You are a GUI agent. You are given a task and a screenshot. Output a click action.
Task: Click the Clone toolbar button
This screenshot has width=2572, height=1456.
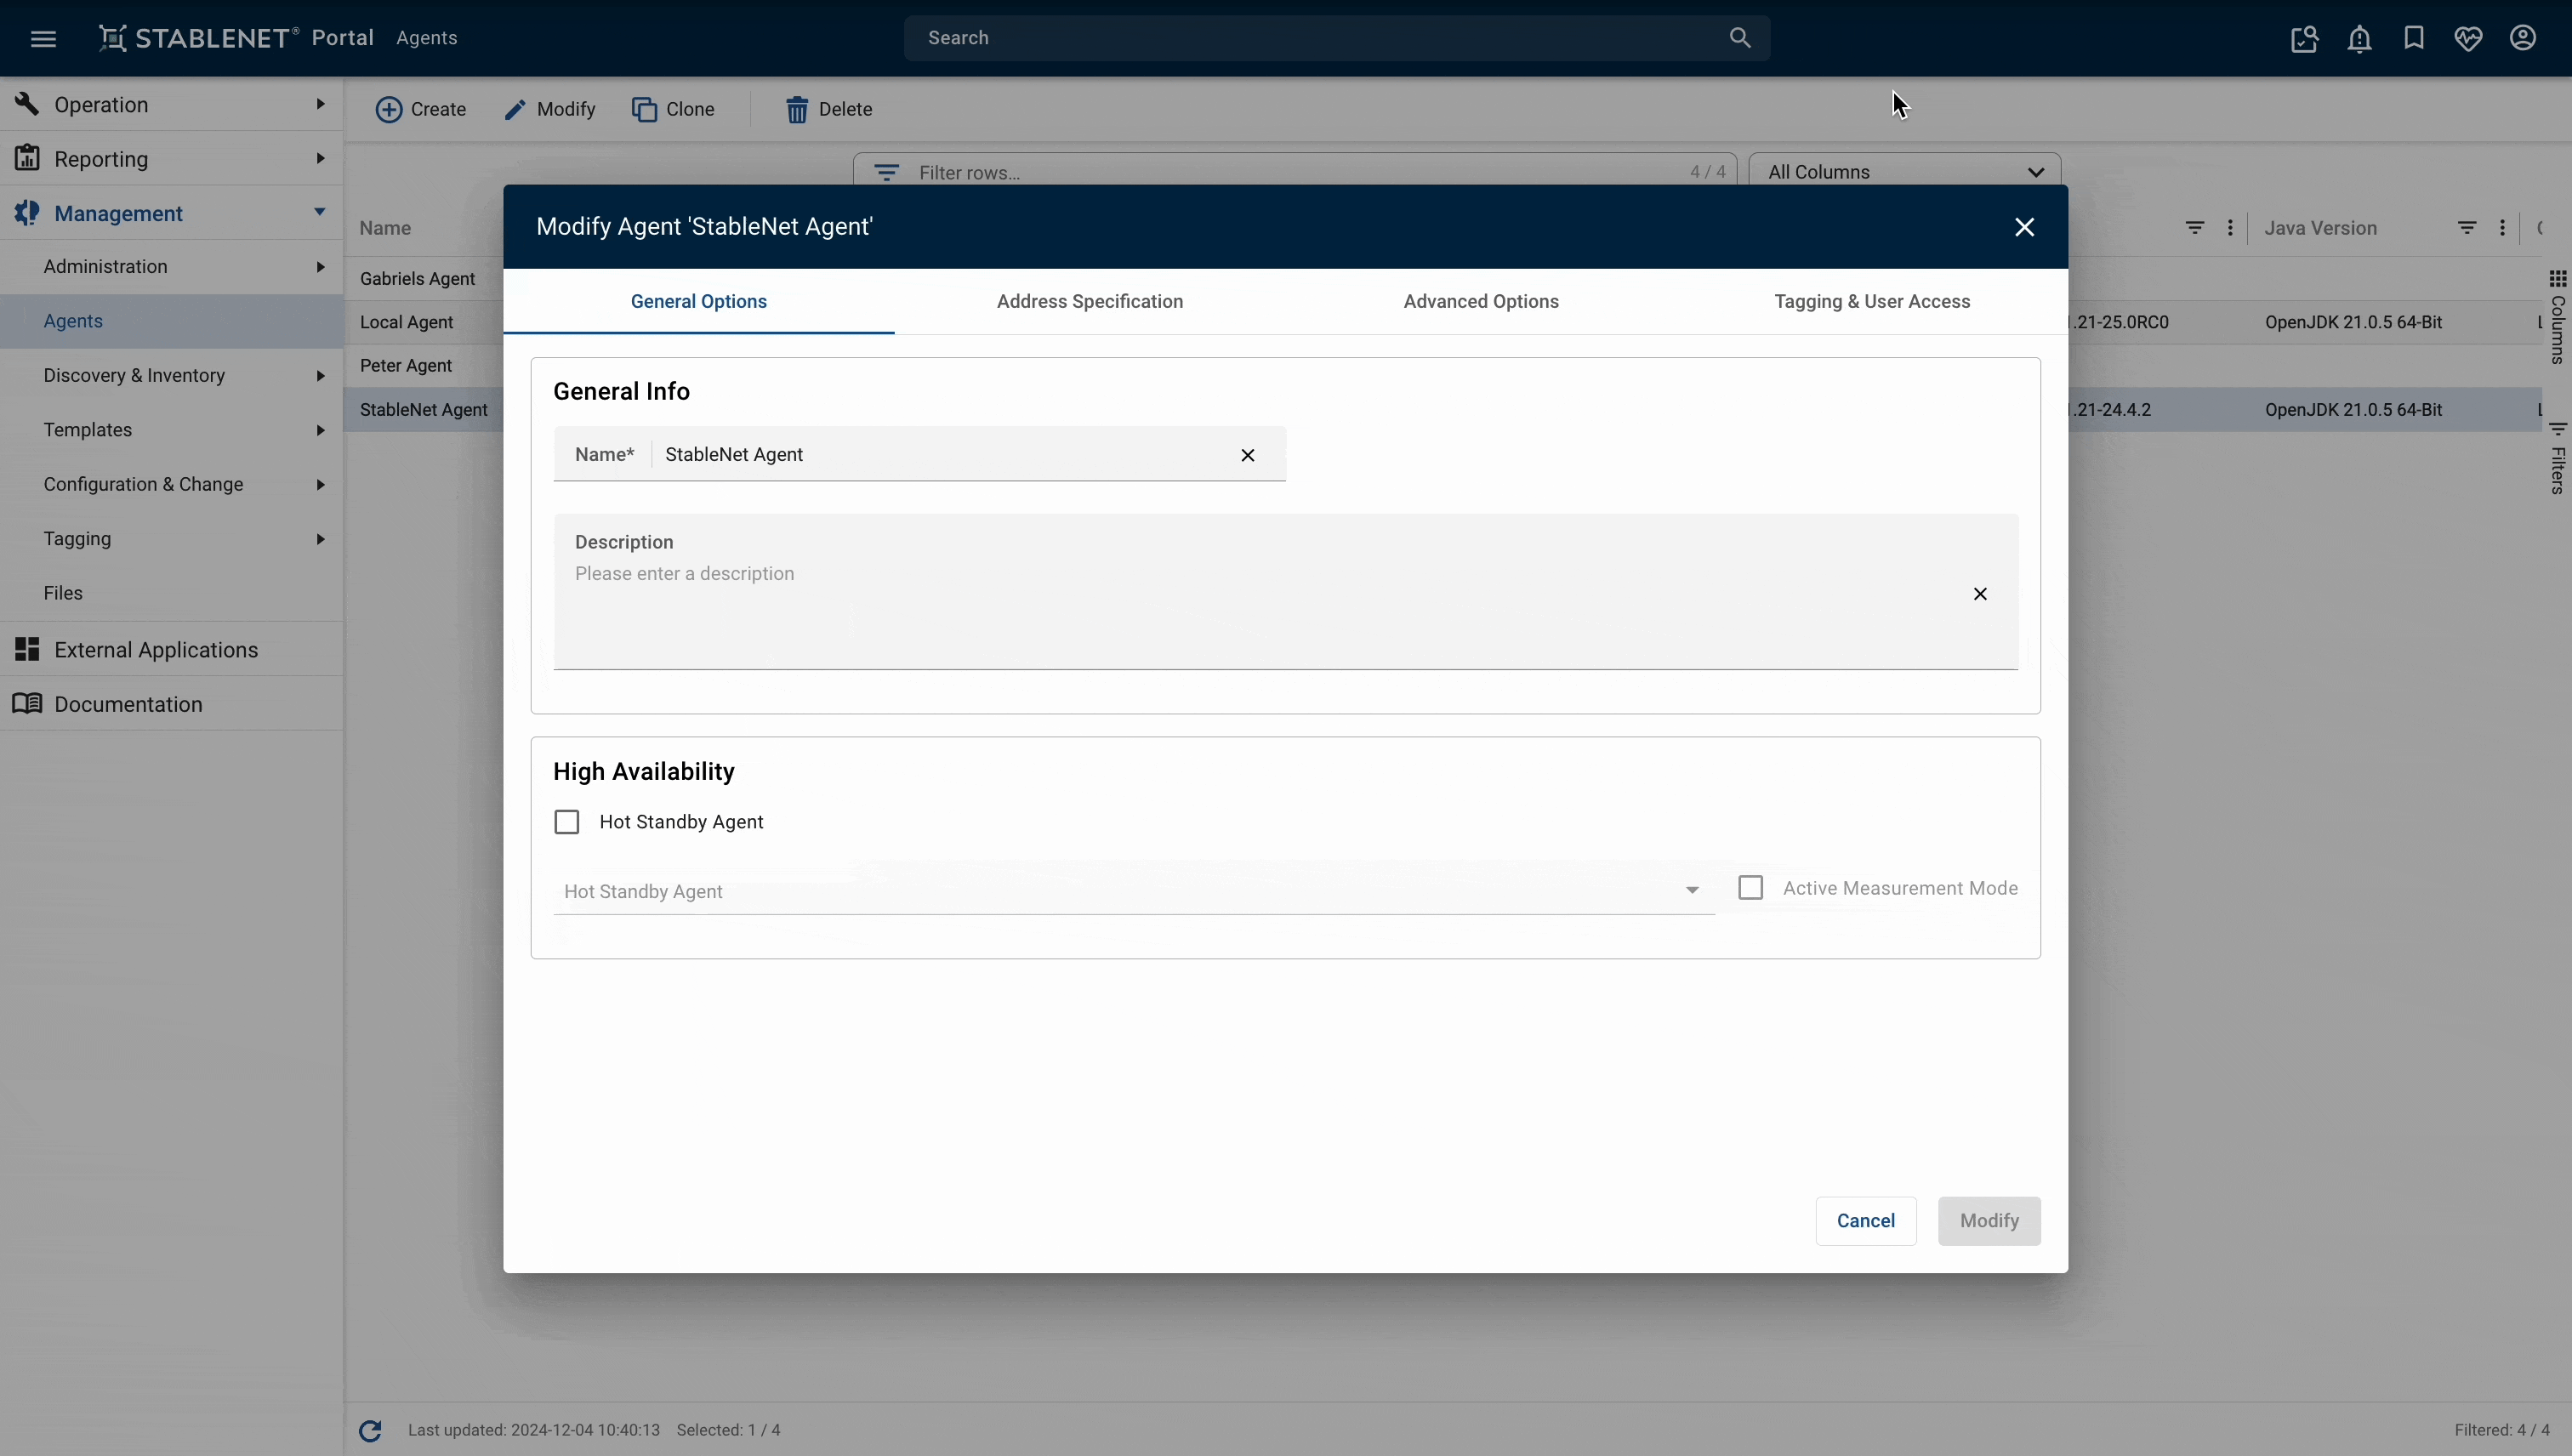click(x=673, y=109)
